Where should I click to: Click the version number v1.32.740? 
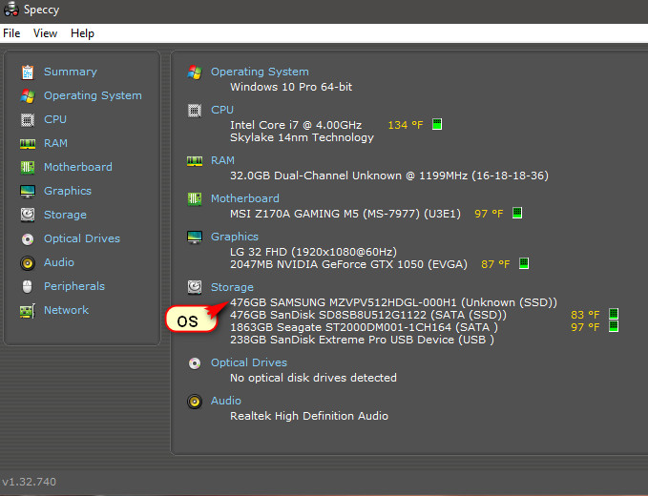[29, 482]
